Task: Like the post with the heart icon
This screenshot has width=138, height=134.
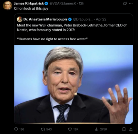Action: pos(70,129)
